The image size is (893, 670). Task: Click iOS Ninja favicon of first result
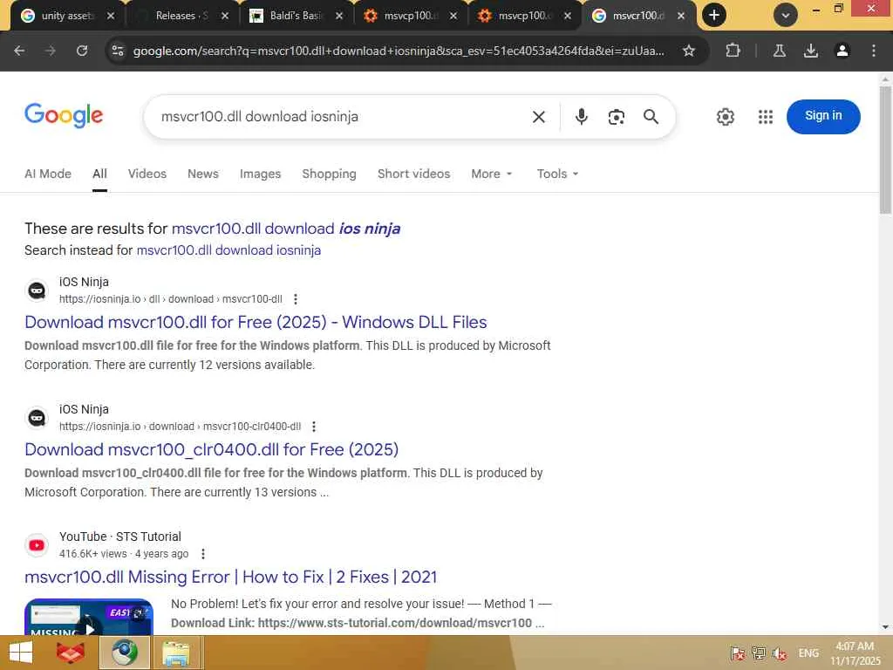point(37,291)
